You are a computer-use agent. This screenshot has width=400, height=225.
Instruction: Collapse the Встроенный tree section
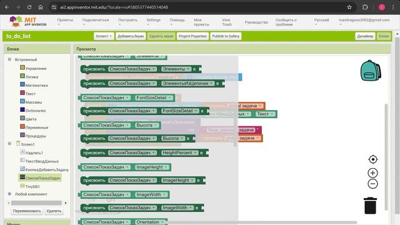pos(9,59)
